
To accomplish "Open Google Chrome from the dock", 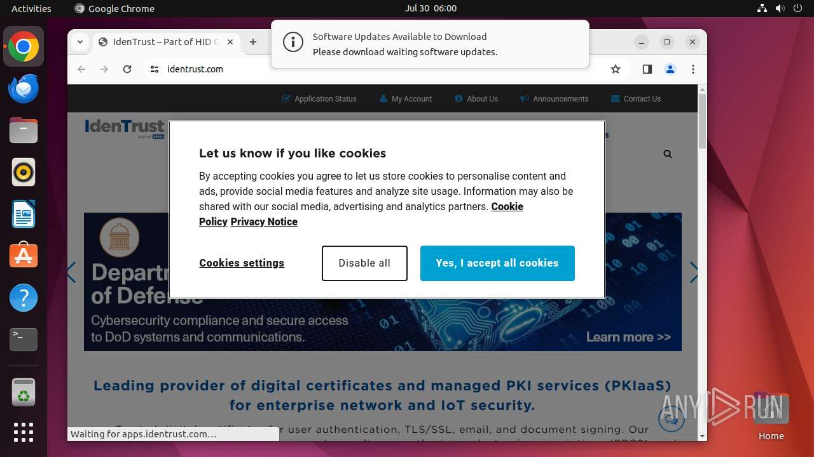I will pos(24,47).
